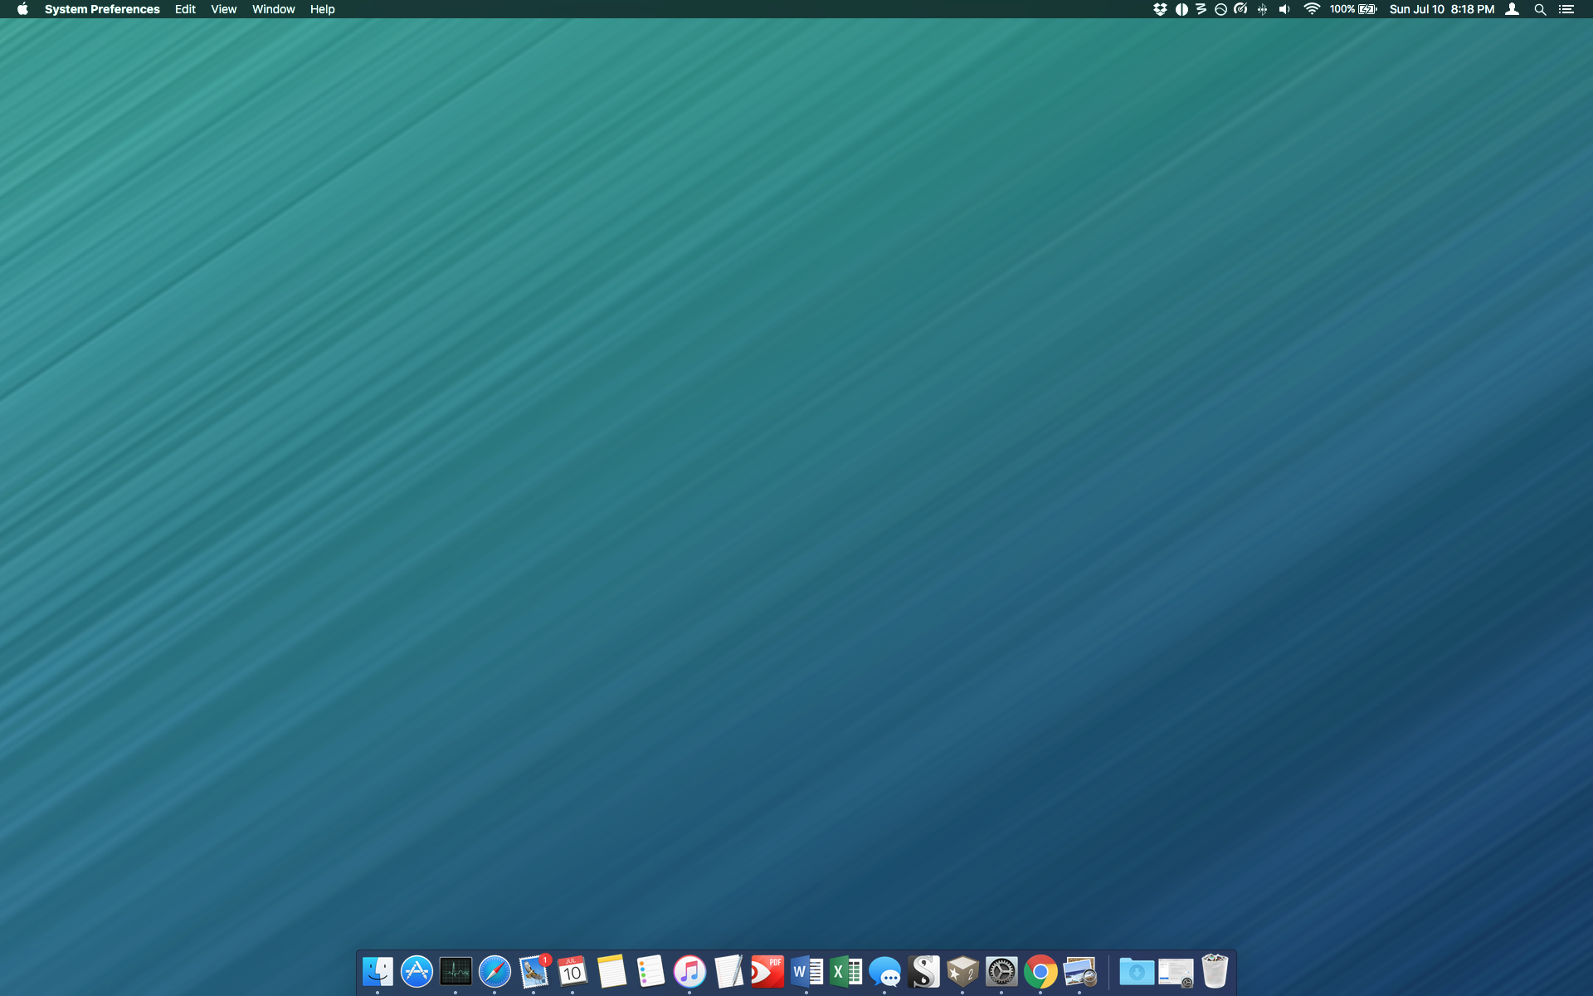1593x996 pixels.
Task: Show Notification Center list icon
Action: tap(1566, 9)
